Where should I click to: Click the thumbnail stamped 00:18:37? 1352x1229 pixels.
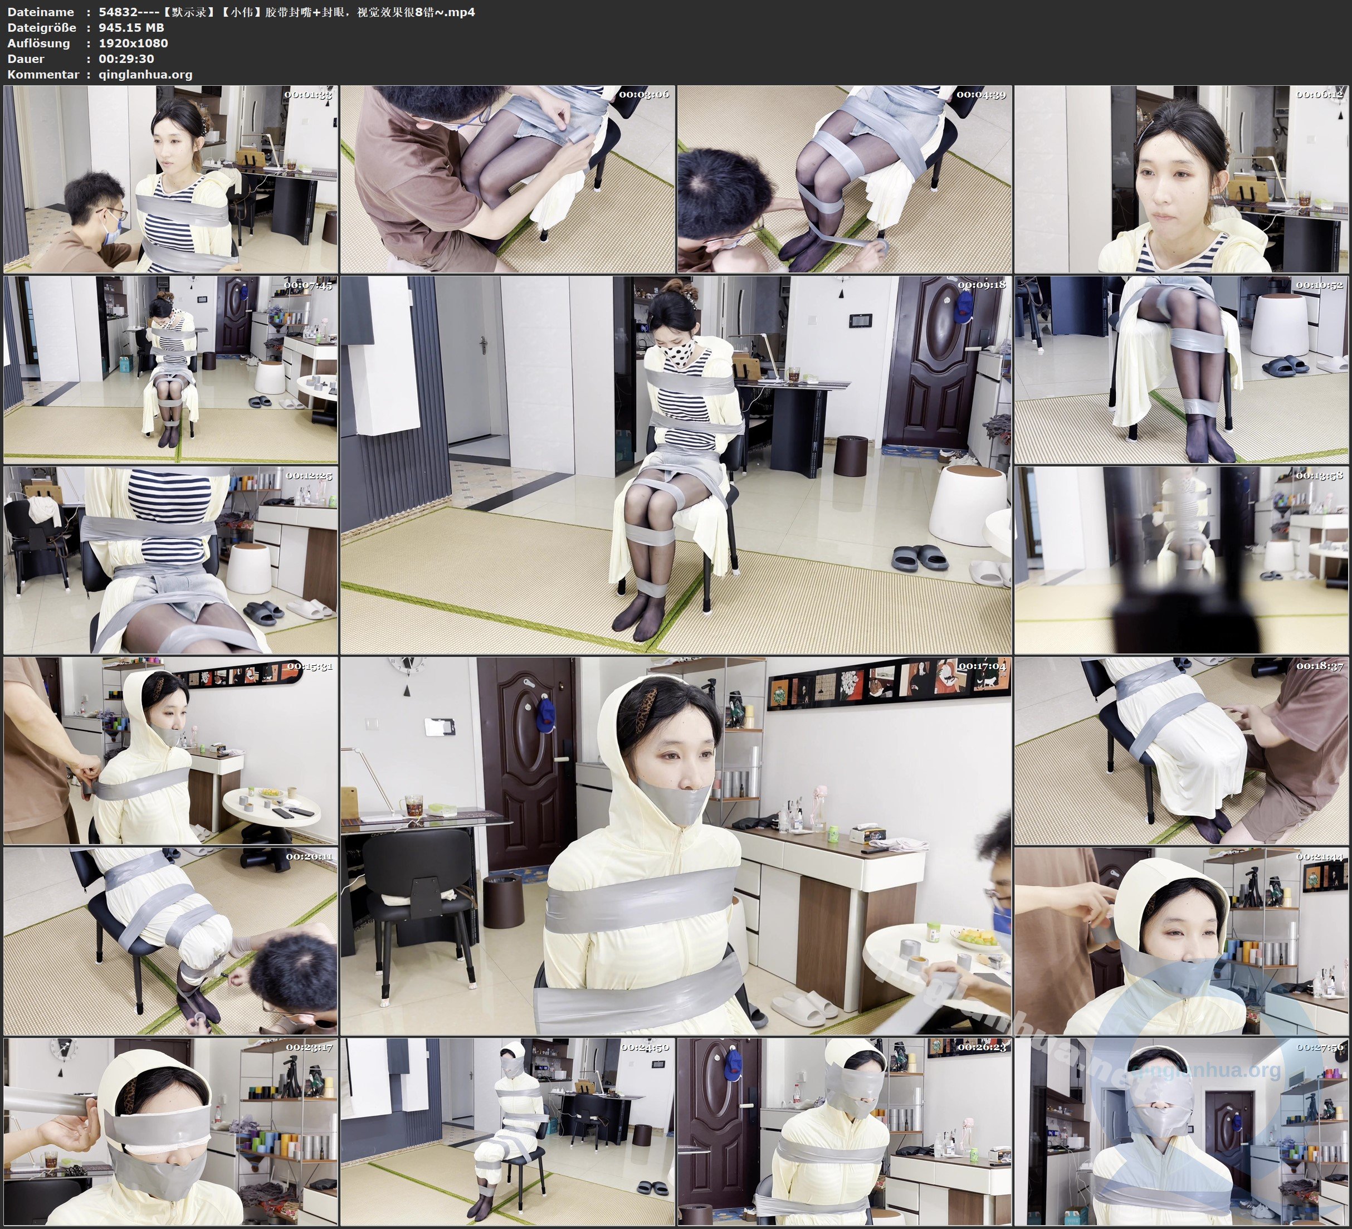[x=1182, y=750]
